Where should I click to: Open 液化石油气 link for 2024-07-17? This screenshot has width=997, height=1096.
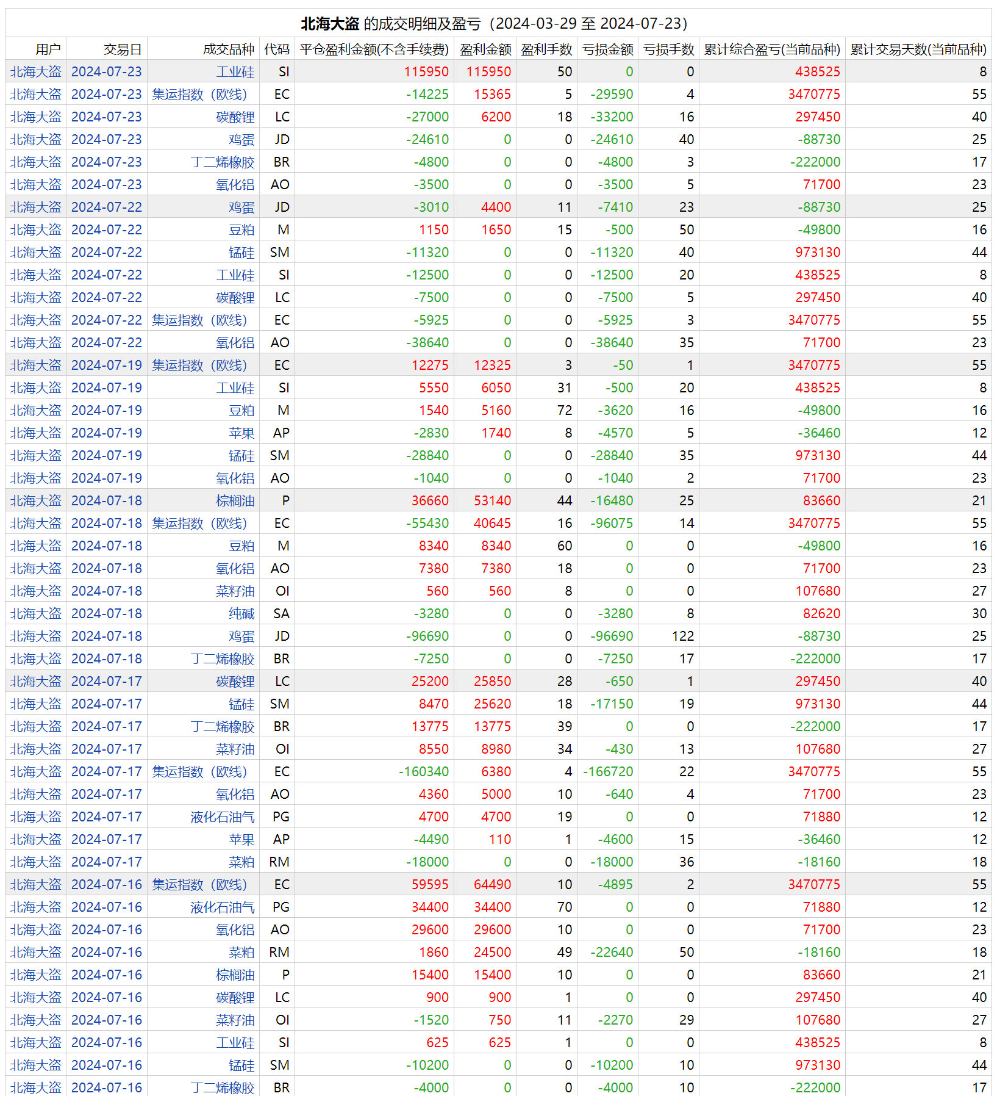pyautogui.click(x=222, y=817)
